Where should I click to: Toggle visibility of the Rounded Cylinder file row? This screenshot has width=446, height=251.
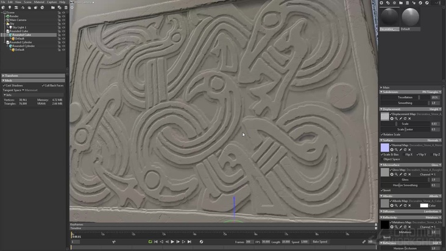(x=64, y=43)
